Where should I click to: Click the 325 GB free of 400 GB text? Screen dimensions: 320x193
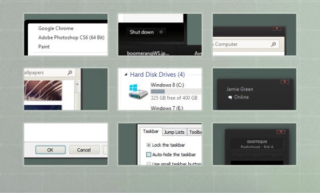[x=174, y=98]
